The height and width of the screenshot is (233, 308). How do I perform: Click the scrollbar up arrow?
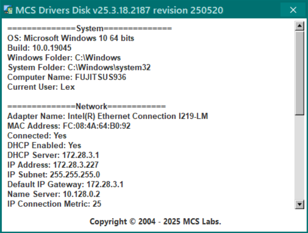coord(300,26)
